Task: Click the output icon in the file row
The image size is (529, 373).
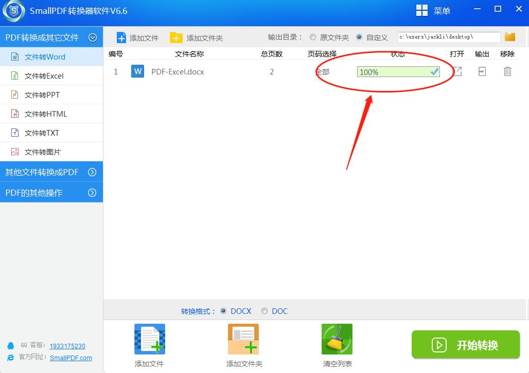Action: (x=482, y=71)
